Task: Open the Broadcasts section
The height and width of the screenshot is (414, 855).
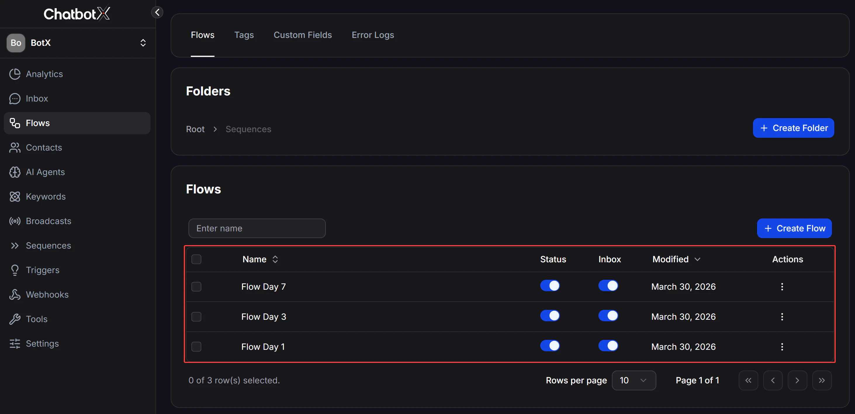Action: pos(77,221)
